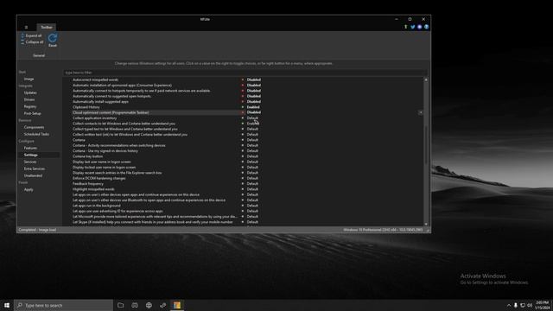This screenshot has height=311, width=553.
Task: Show hidden system tray icons
Action: (509, 305)
